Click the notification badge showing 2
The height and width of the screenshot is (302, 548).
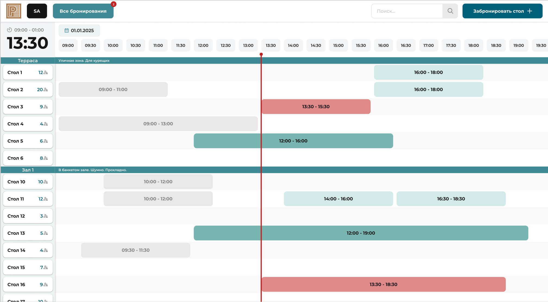114,4
